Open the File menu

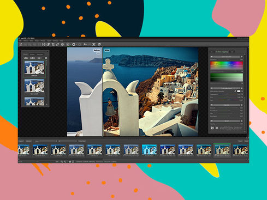(20, 41)
